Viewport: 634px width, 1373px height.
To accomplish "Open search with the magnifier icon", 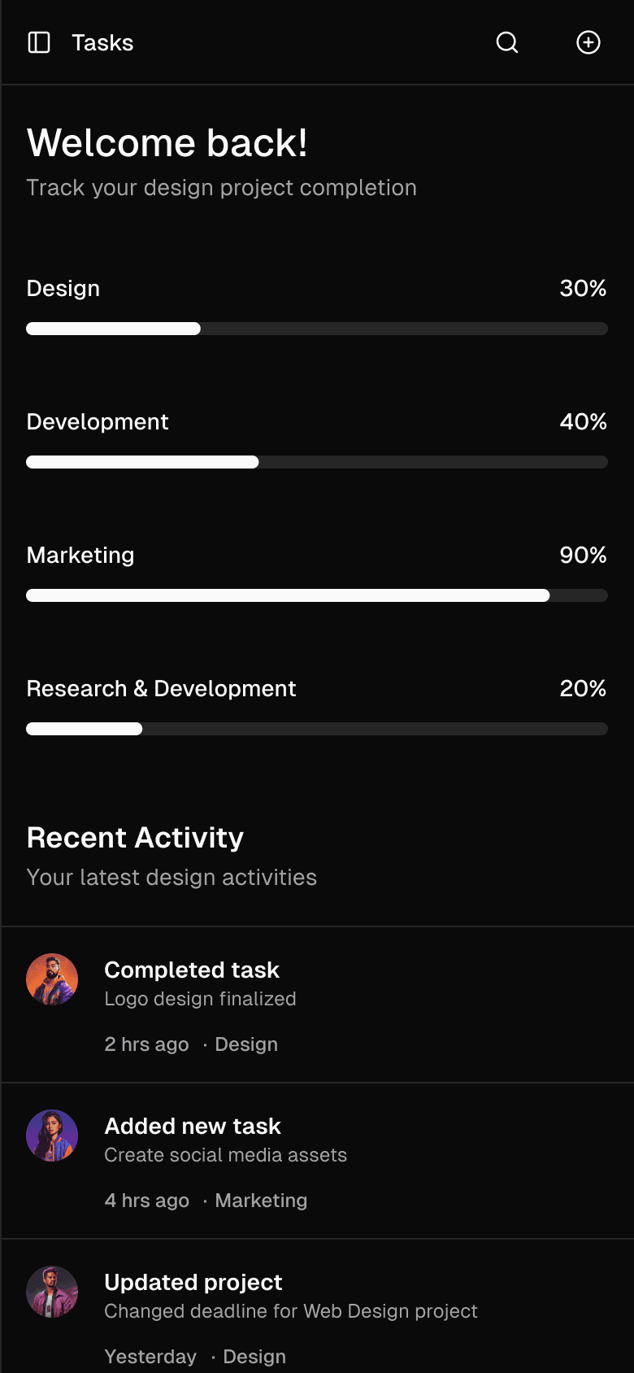I will (x=507, y=42).
